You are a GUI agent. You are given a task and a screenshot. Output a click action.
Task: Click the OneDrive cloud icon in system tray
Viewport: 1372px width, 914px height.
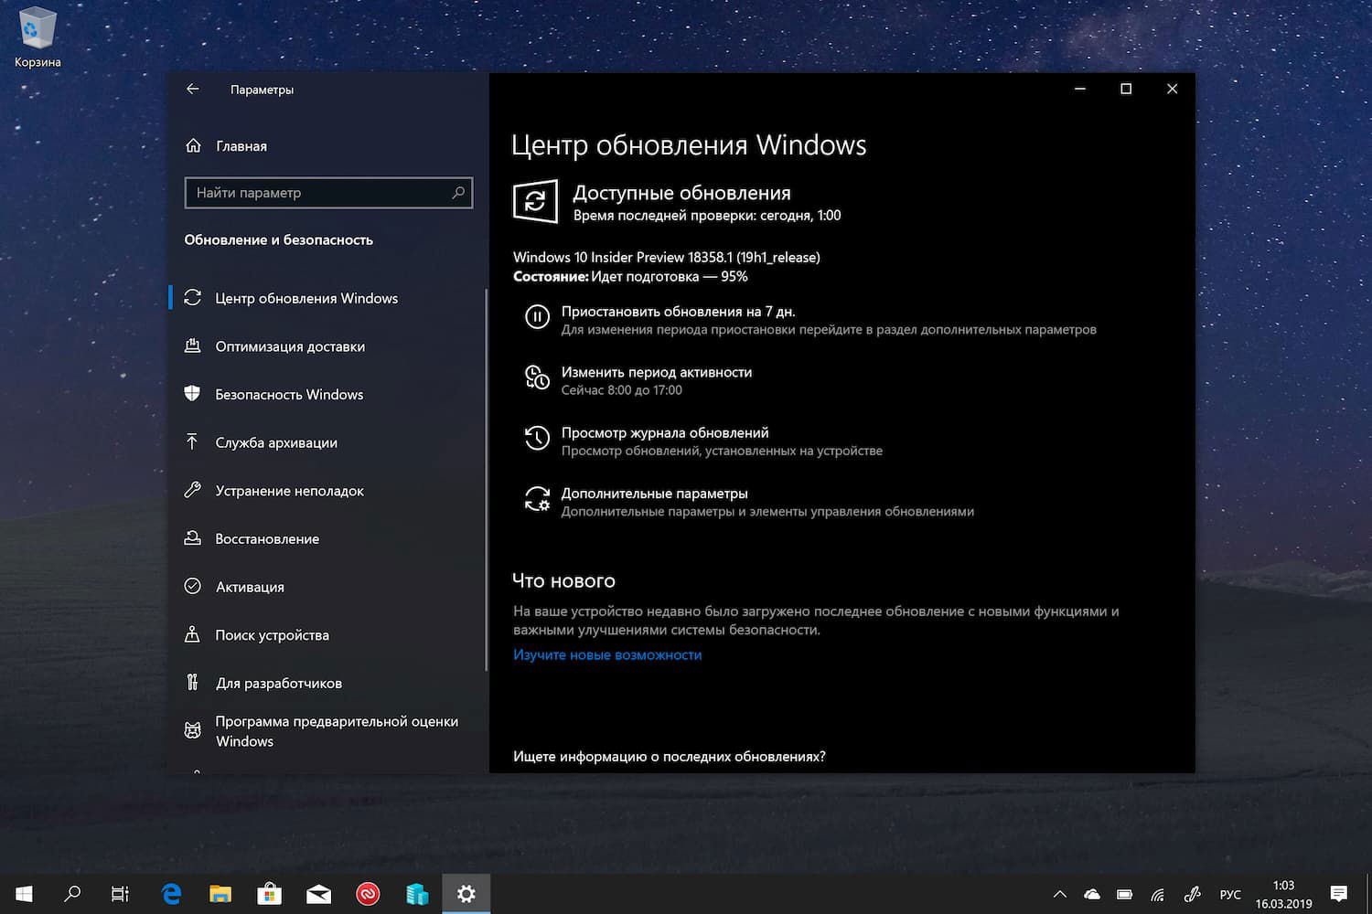click(x=1091, y=894)
